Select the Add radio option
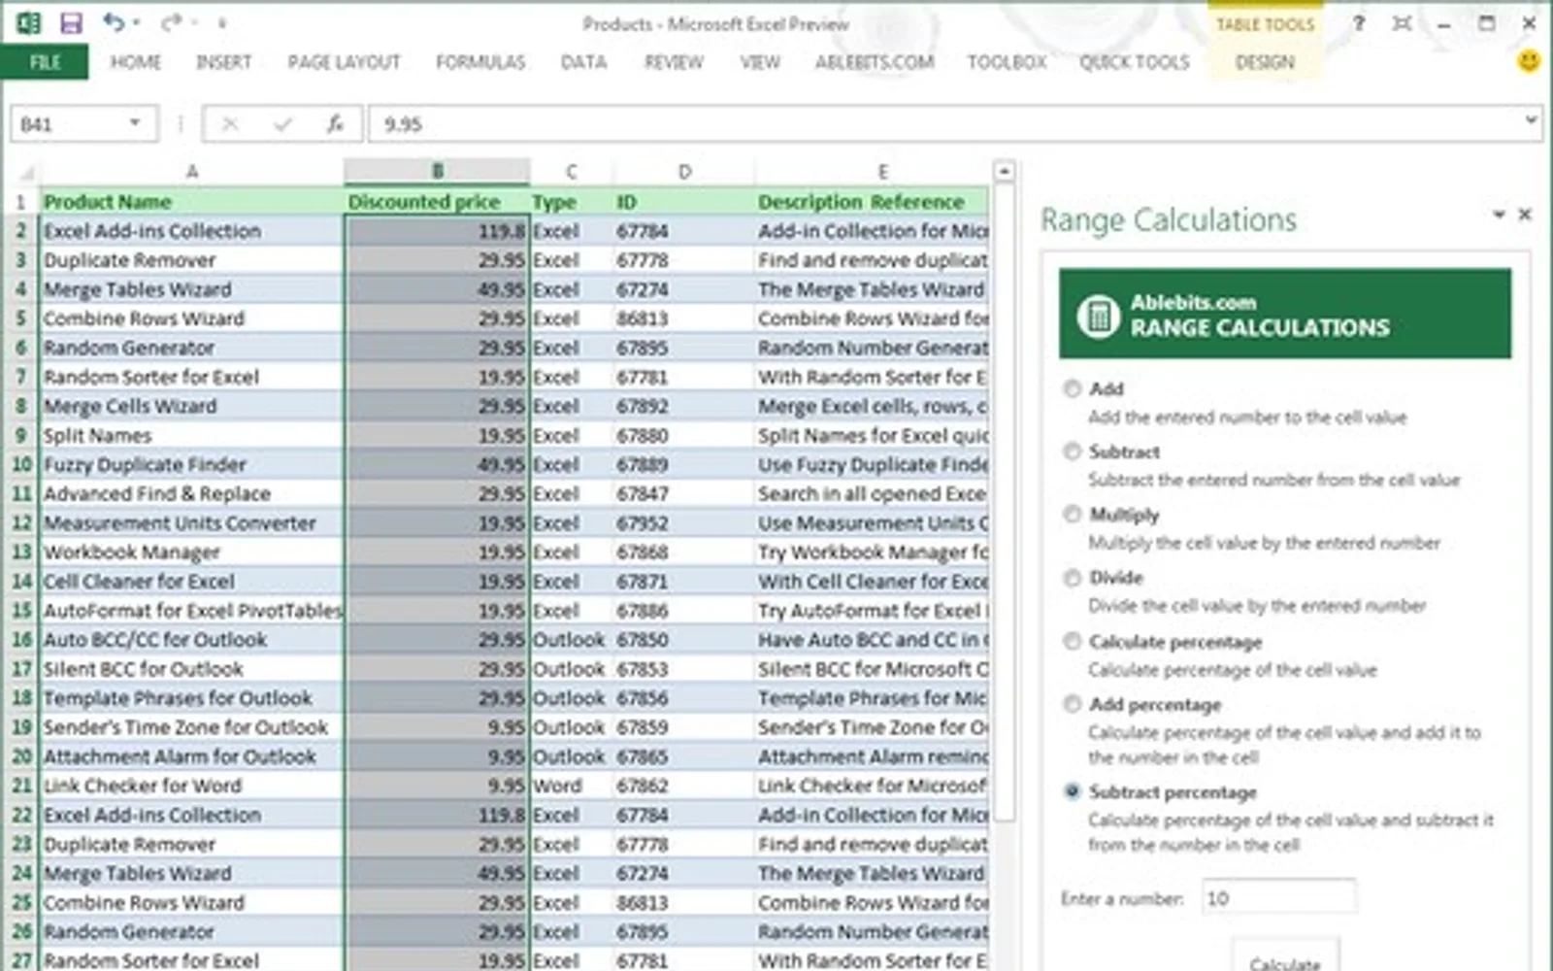Viewport: 1553px width, 971px height. (1072, 388)
